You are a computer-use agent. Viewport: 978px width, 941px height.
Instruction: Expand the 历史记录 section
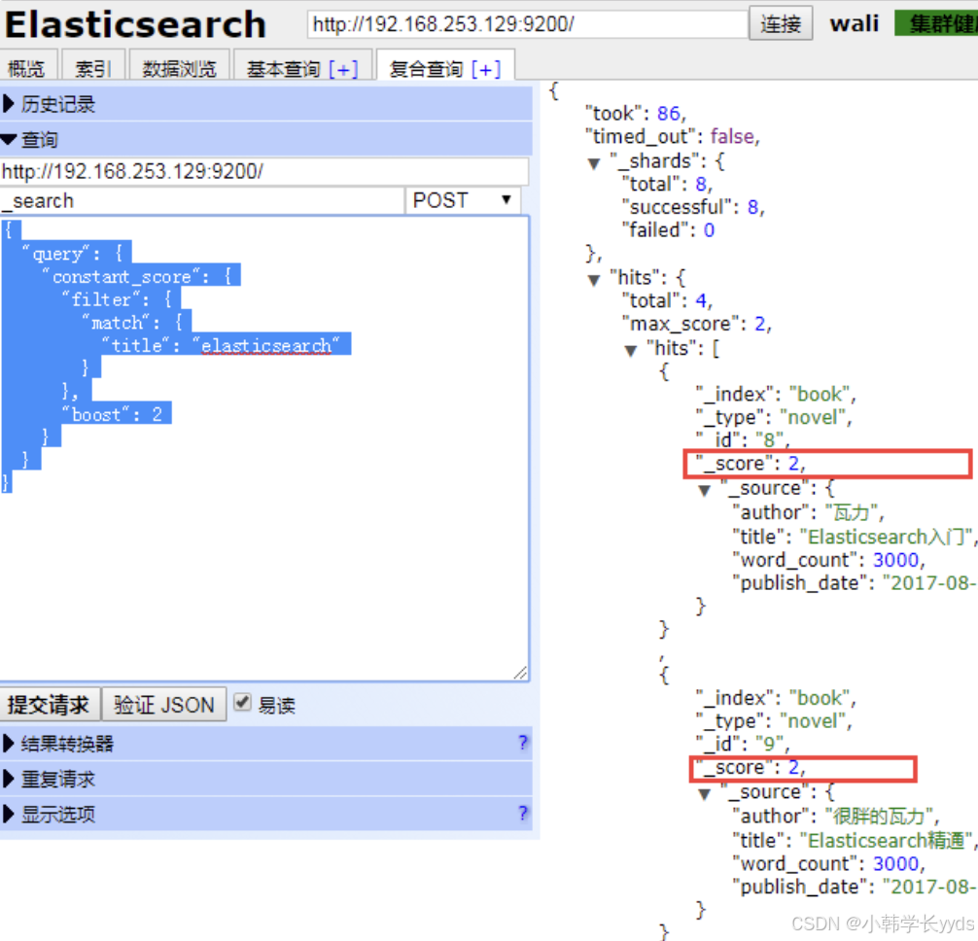pyautogui.click(x=265, y=103)
